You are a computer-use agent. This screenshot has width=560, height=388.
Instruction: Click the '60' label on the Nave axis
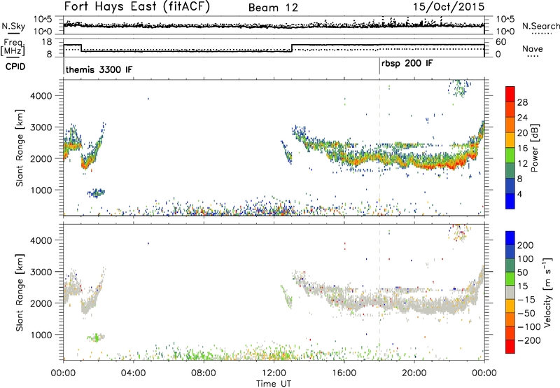pos(501,42)
